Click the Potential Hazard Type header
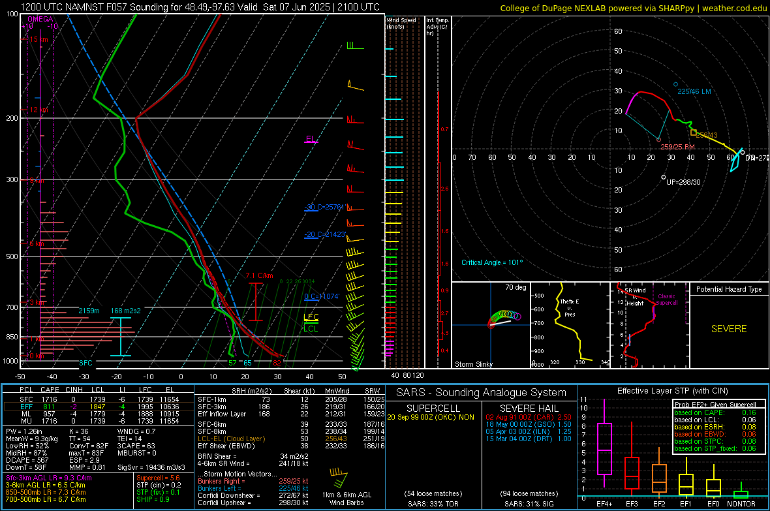770x511 pixels. pos(729,289)
